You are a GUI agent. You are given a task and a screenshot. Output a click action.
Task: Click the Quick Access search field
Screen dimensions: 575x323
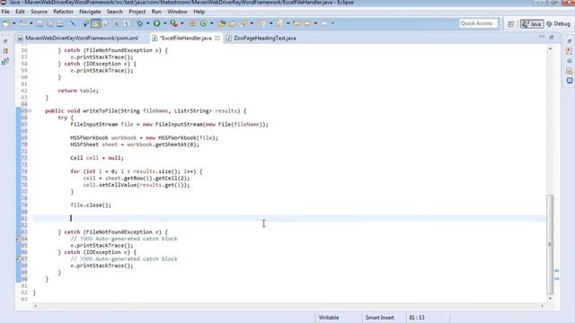click(x=479, y=23)
